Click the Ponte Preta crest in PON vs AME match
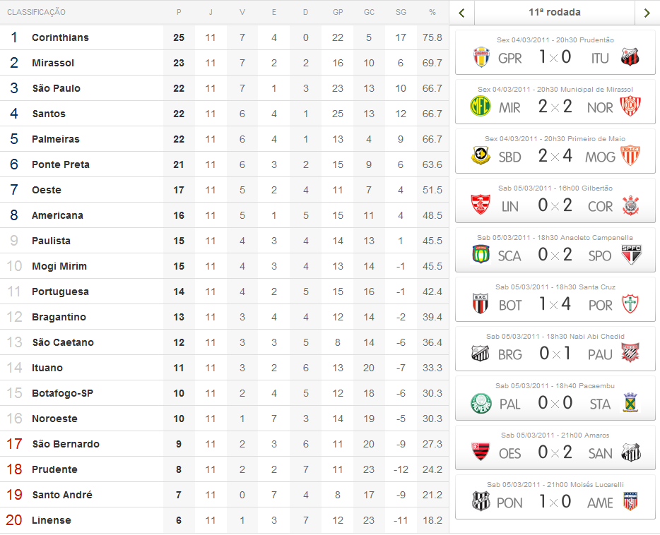This screenshot has width=660, height=535. 481,502
